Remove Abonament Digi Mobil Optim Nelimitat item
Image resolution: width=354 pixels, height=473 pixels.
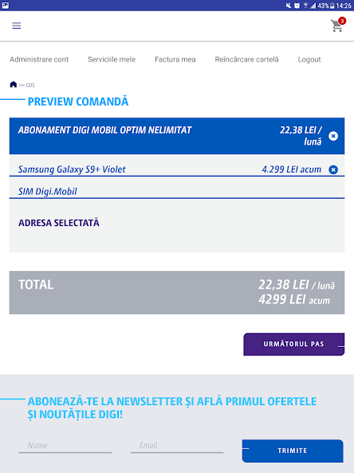tap(333, 136)
